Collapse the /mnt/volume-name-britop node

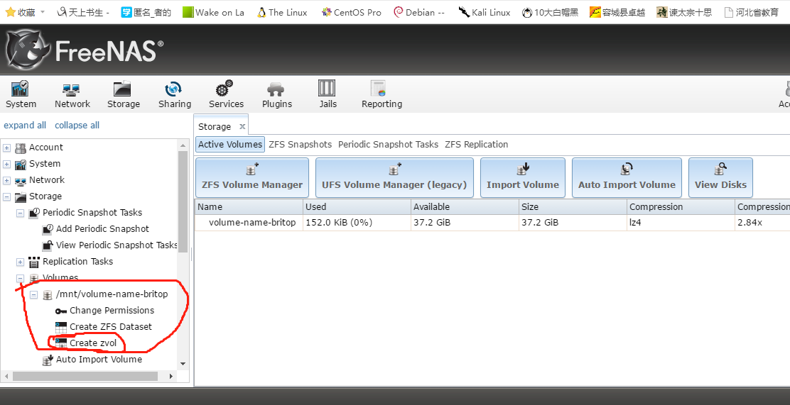click(34, 295)
